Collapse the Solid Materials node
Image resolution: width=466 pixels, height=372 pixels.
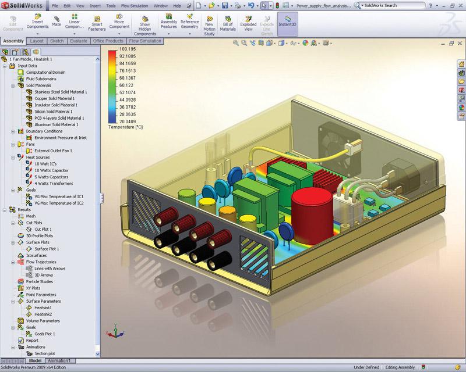[x=13, y=85]
